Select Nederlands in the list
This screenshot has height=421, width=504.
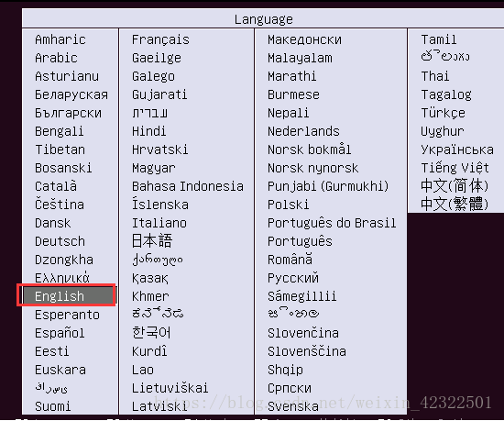303,131
